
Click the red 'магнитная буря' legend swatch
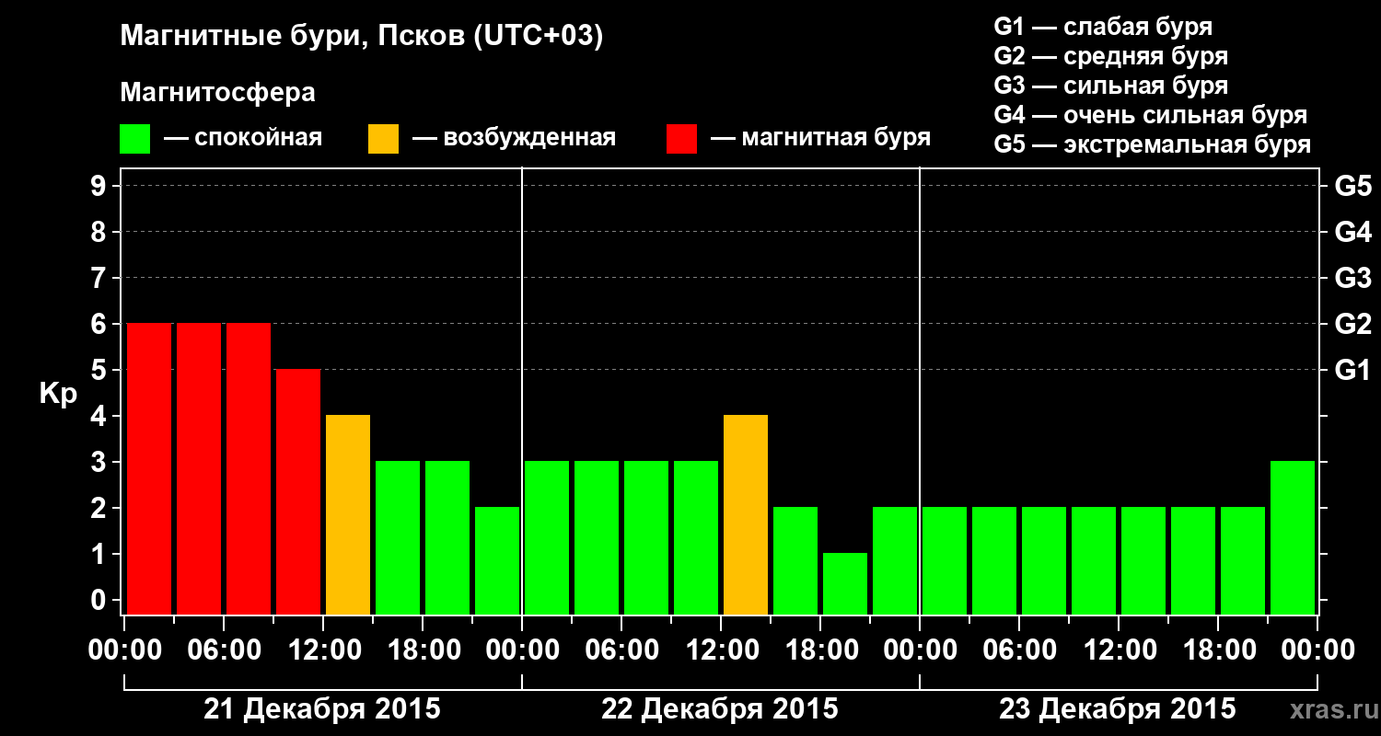point(682,139)
